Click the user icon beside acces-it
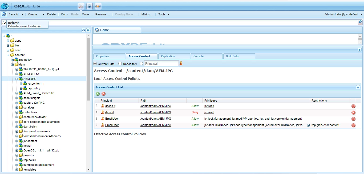The image size is (364, 174). [103, 106]
